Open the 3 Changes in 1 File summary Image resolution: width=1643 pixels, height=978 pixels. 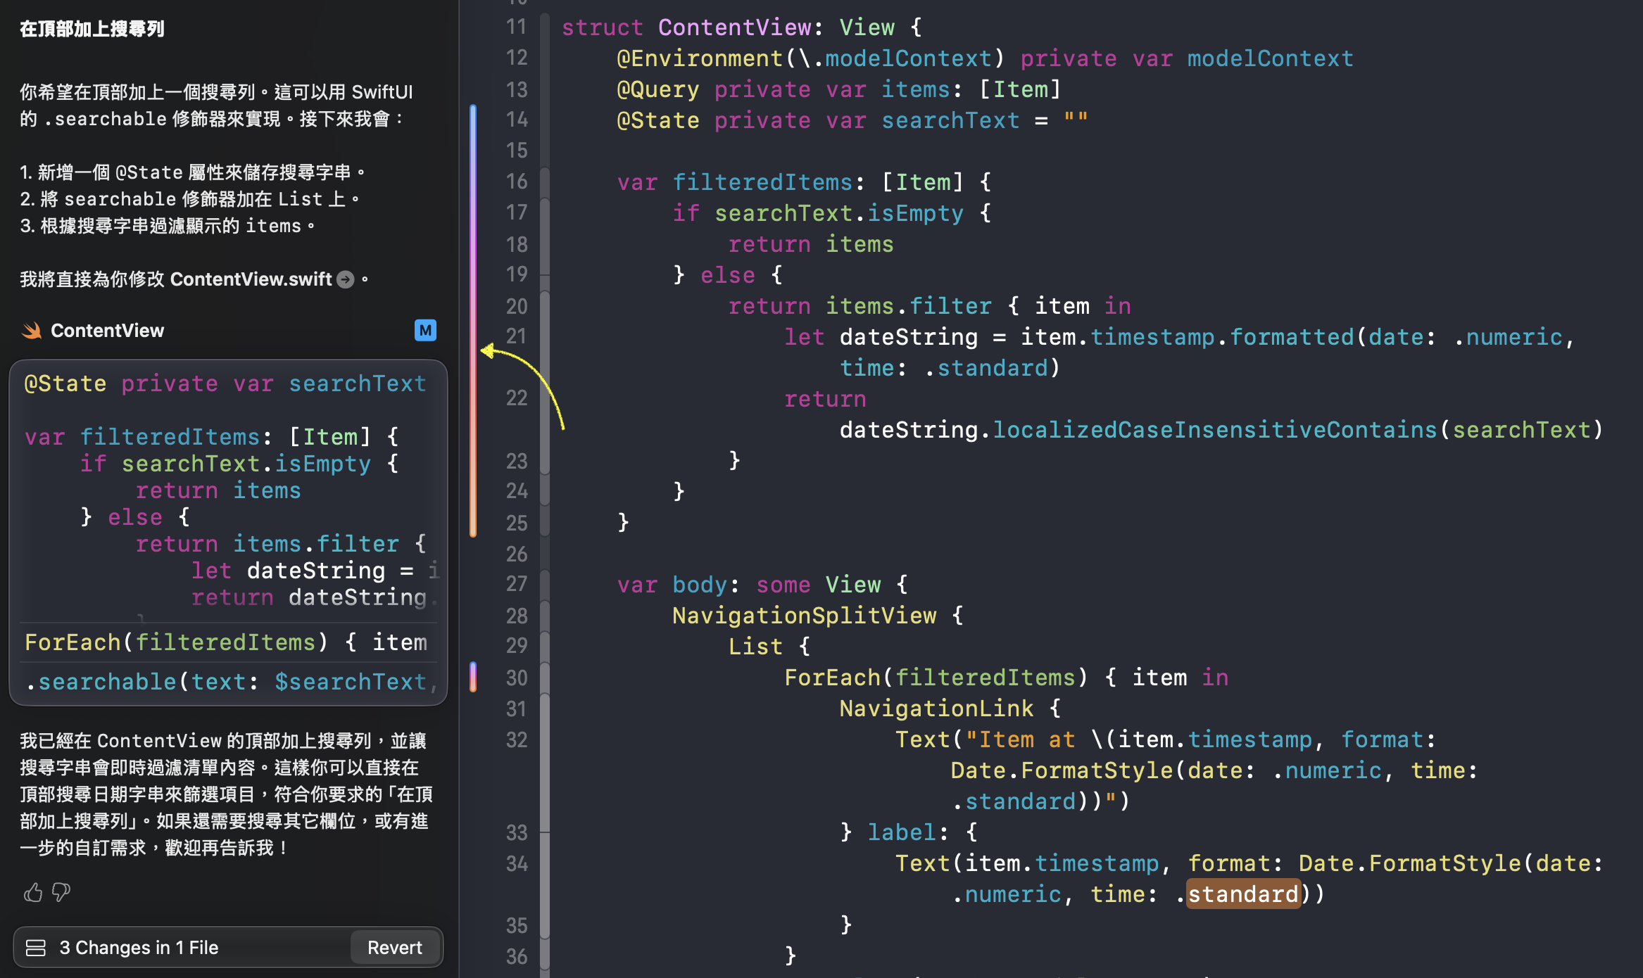tap(139, 948)
